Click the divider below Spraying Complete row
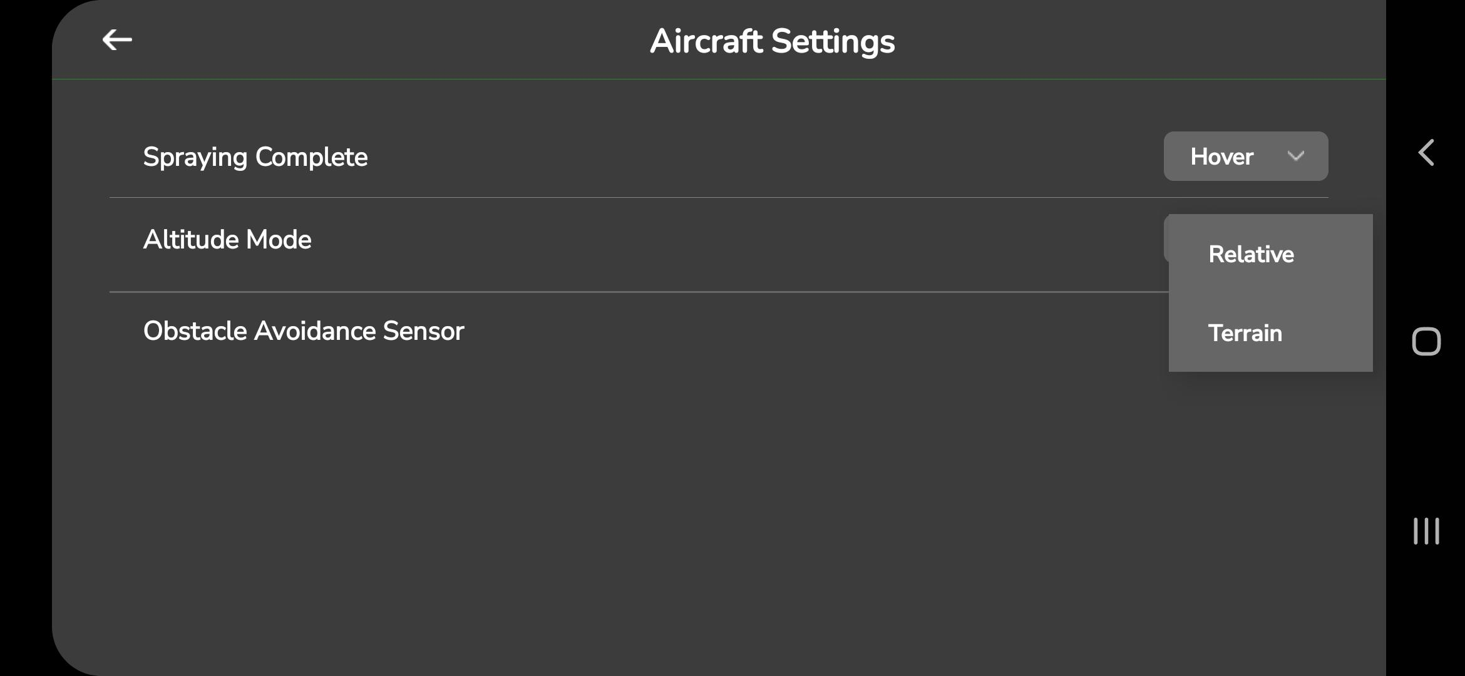1465x676 pixels. (x=626, y=197)
